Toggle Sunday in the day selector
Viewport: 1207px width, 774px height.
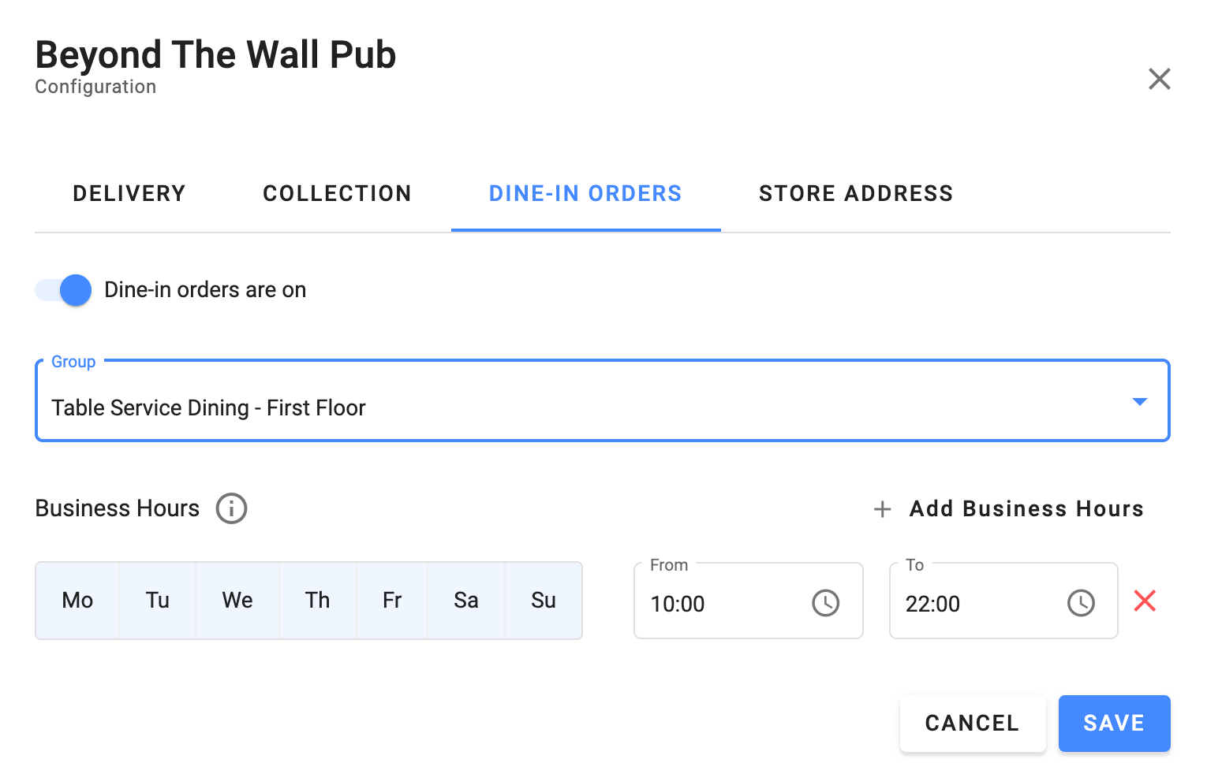coord(543,601)
